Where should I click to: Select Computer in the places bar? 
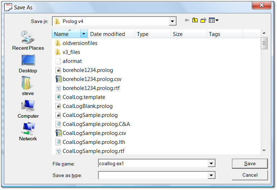coord(28,108)
